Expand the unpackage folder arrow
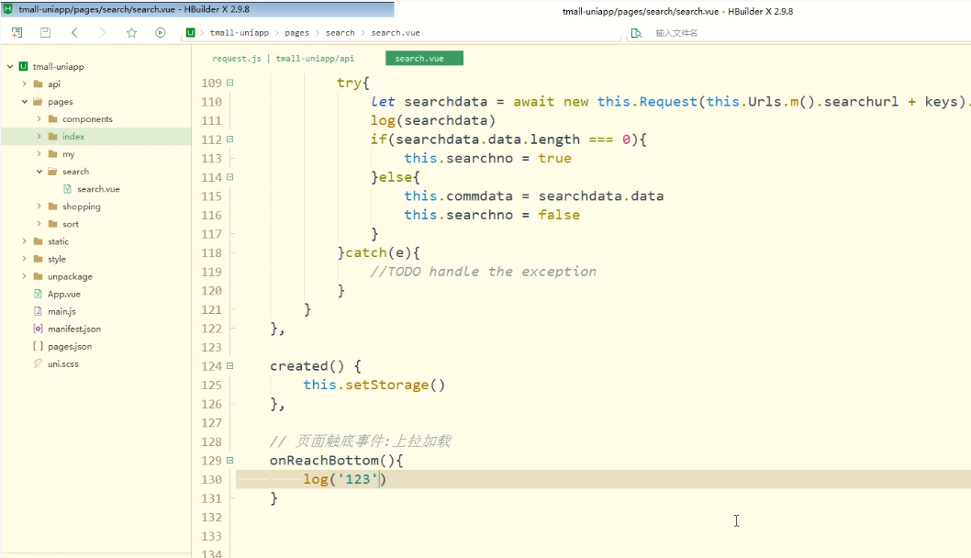Screen dimensions: 971x558 (24, 276)
